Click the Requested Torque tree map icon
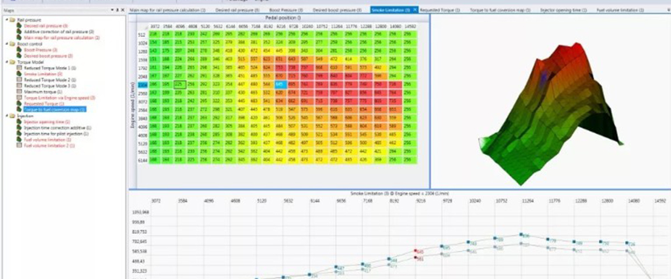671x279 pixels. pos(19,104)
